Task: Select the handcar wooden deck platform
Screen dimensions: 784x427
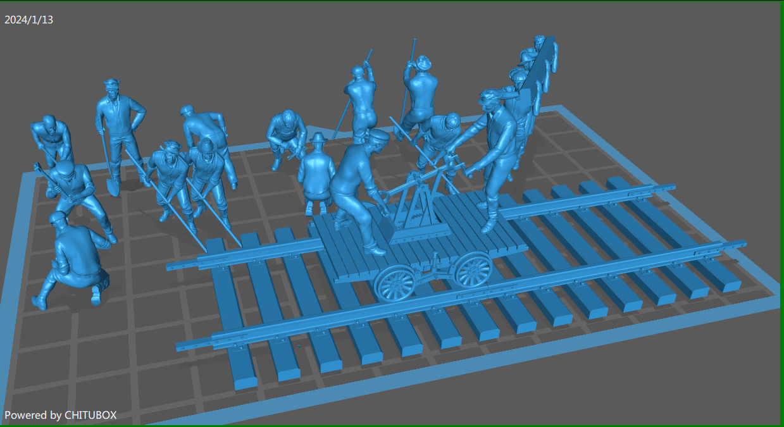Action: (418, 237)
